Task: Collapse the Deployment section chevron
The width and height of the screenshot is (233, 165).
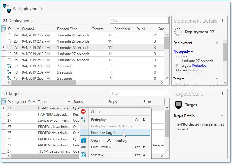Action: 217,43
